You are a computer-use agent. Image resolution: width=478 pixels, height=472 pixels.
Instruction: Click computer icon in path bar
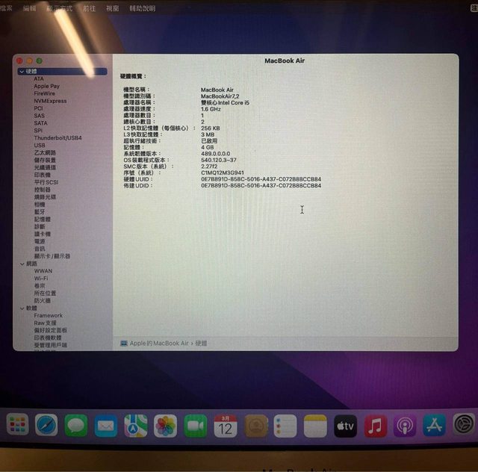coord(124,344)
